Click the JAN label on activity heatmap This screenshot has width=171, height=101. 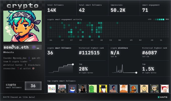pos(101,40)
